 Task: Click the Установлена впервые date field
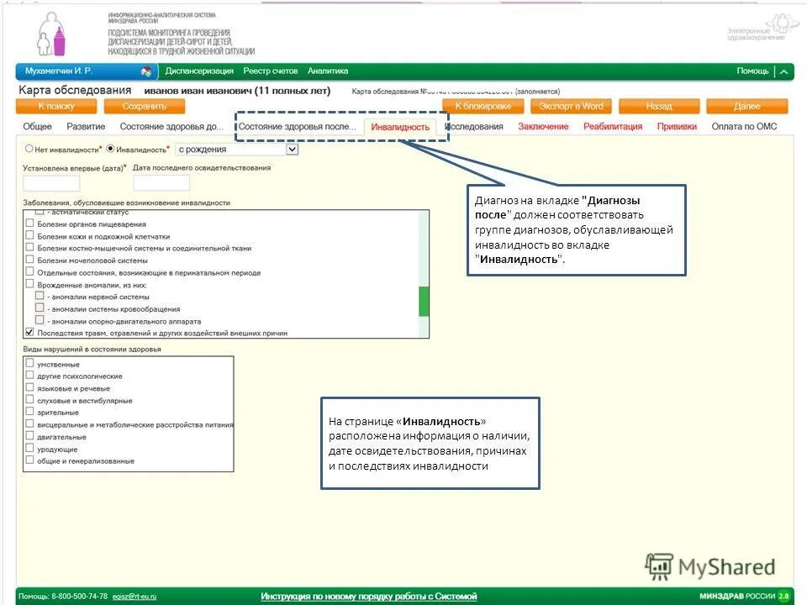pos(51,183)
